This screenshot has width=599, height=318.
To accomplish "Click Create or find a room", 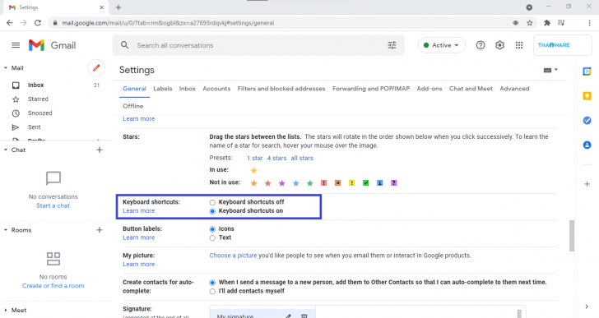I will 53,286.
